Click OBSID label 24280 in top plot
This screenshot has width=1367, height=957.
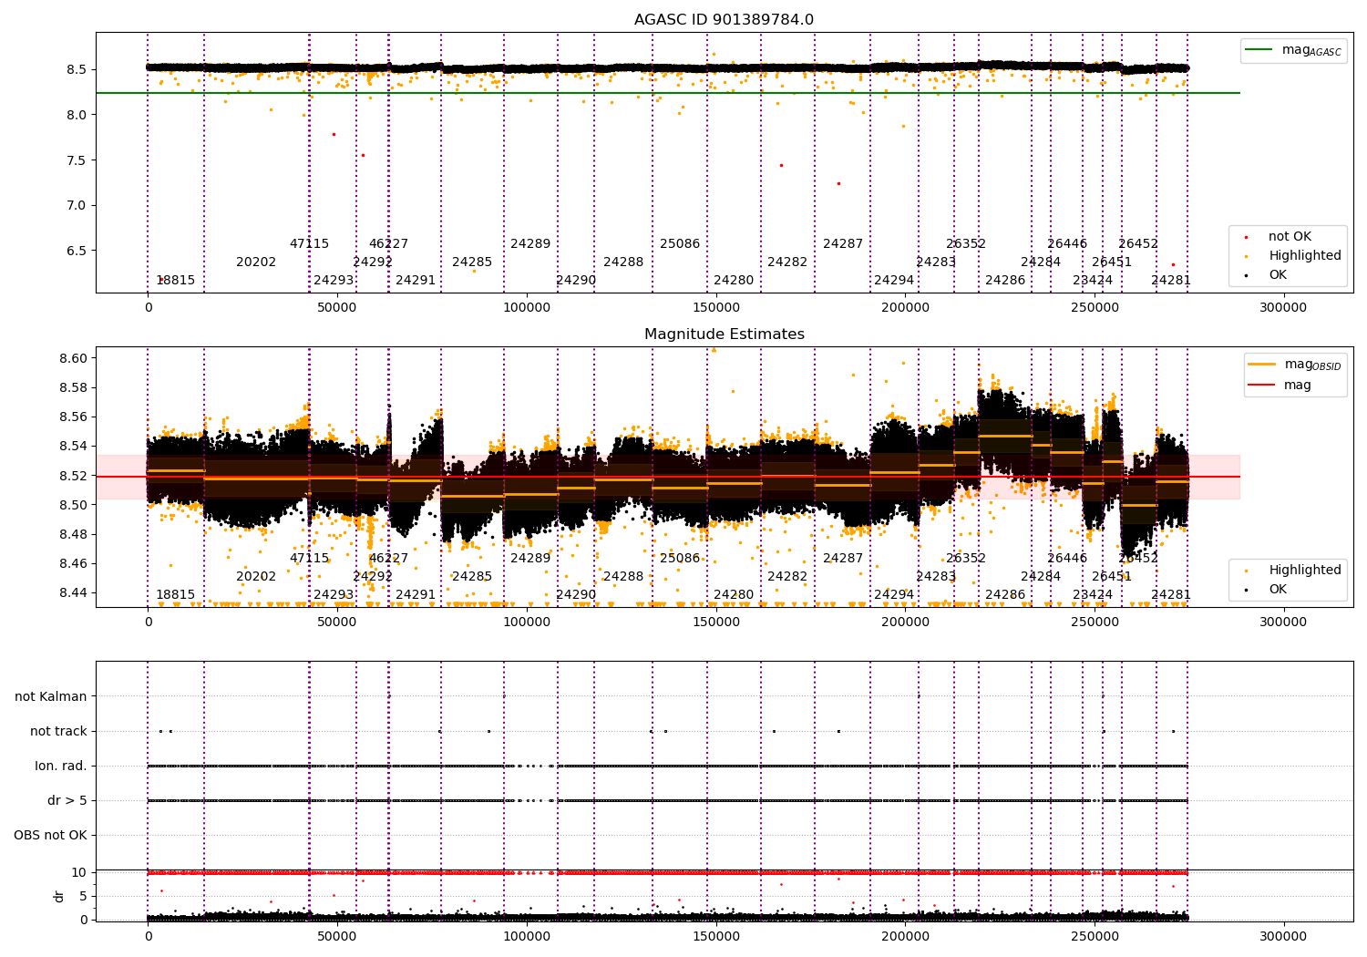(734, 280)
